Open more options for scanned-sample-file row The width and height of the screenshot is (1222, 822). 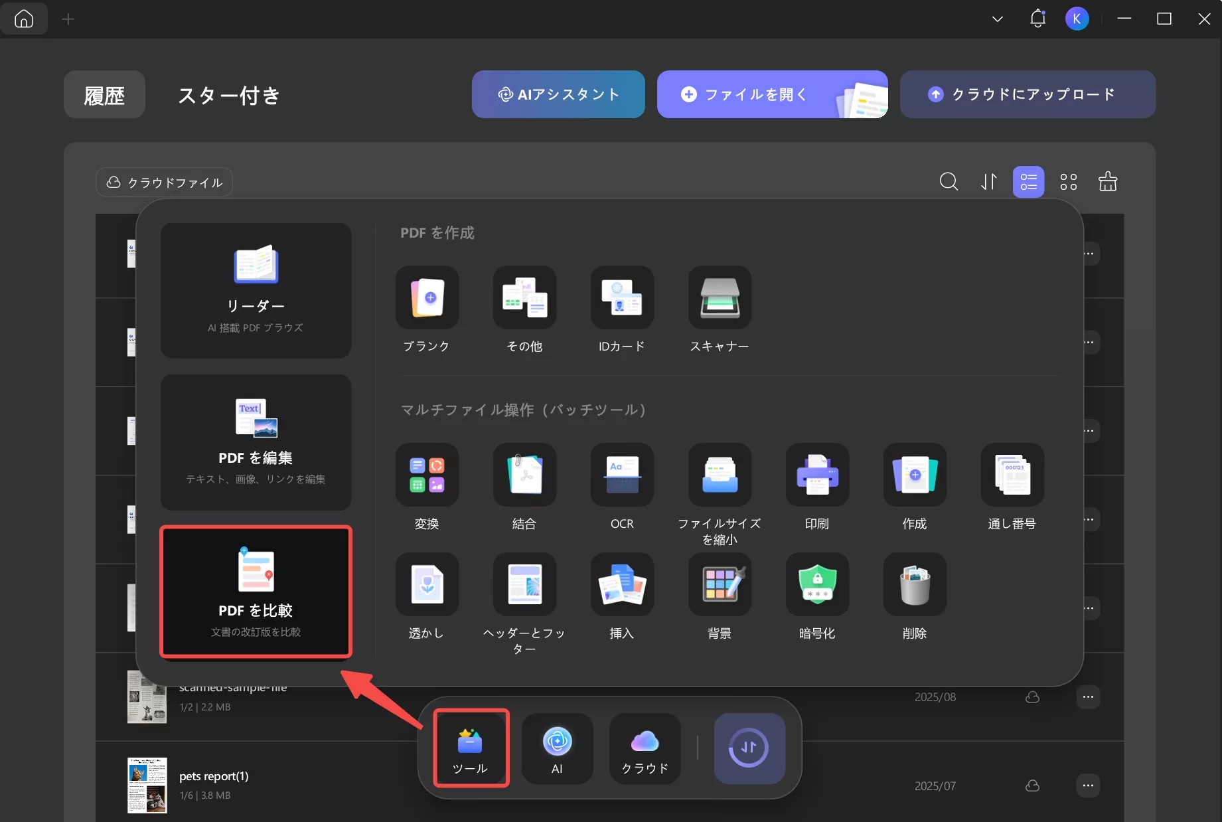tap(1088, 697)
